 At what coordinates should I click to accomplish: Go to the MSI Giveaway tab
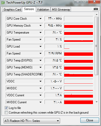click(x=61, y=10)
